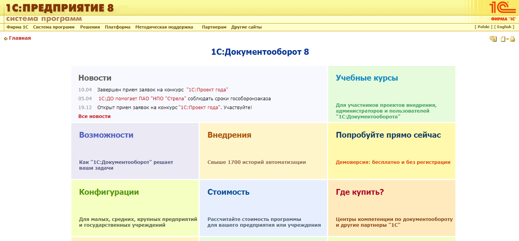Click the site search icon
The height and width of the screenshot is (241, 519).
pyautogui.click(x=493, y=39)
